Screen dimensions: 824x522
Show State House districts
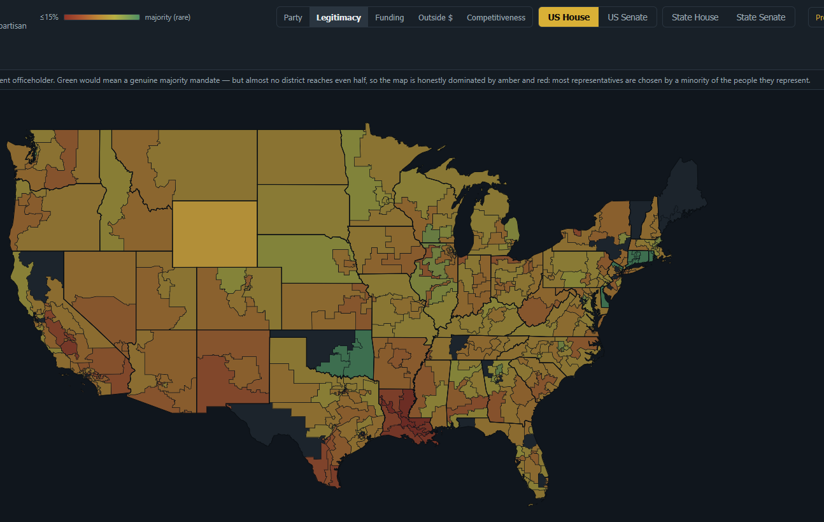695,17
